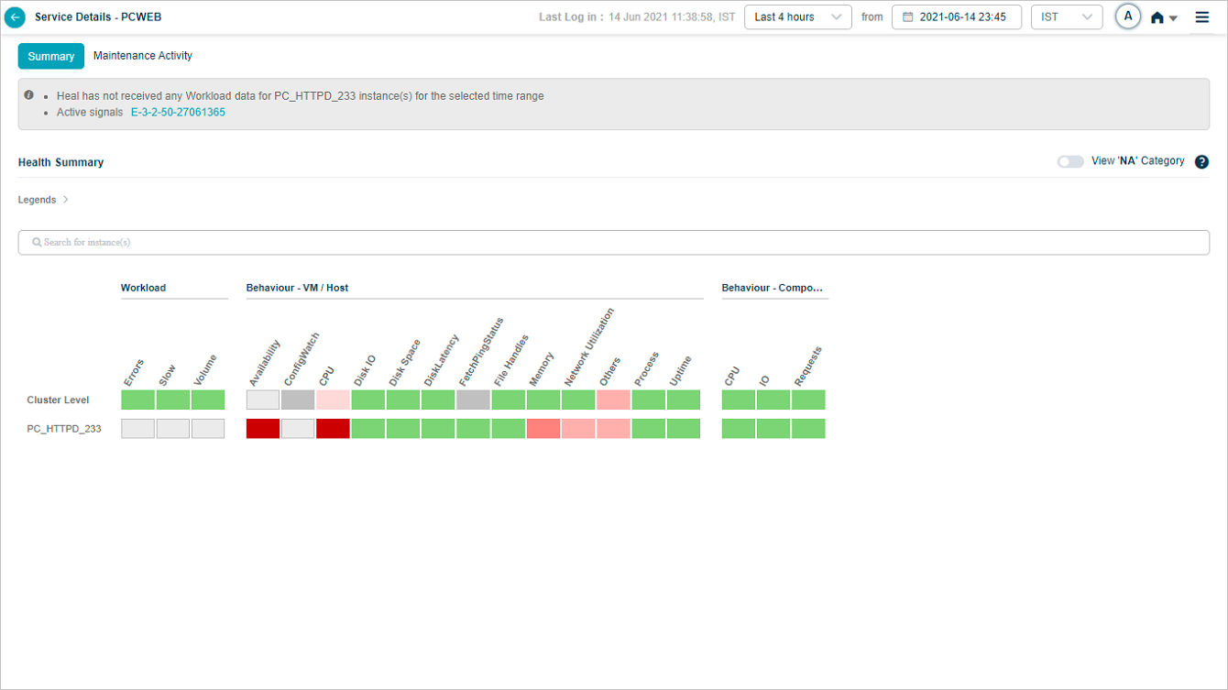Click the red Availability cell for PC_HTTPD_233
The image size is (1228, 690).
click(263, 429)
